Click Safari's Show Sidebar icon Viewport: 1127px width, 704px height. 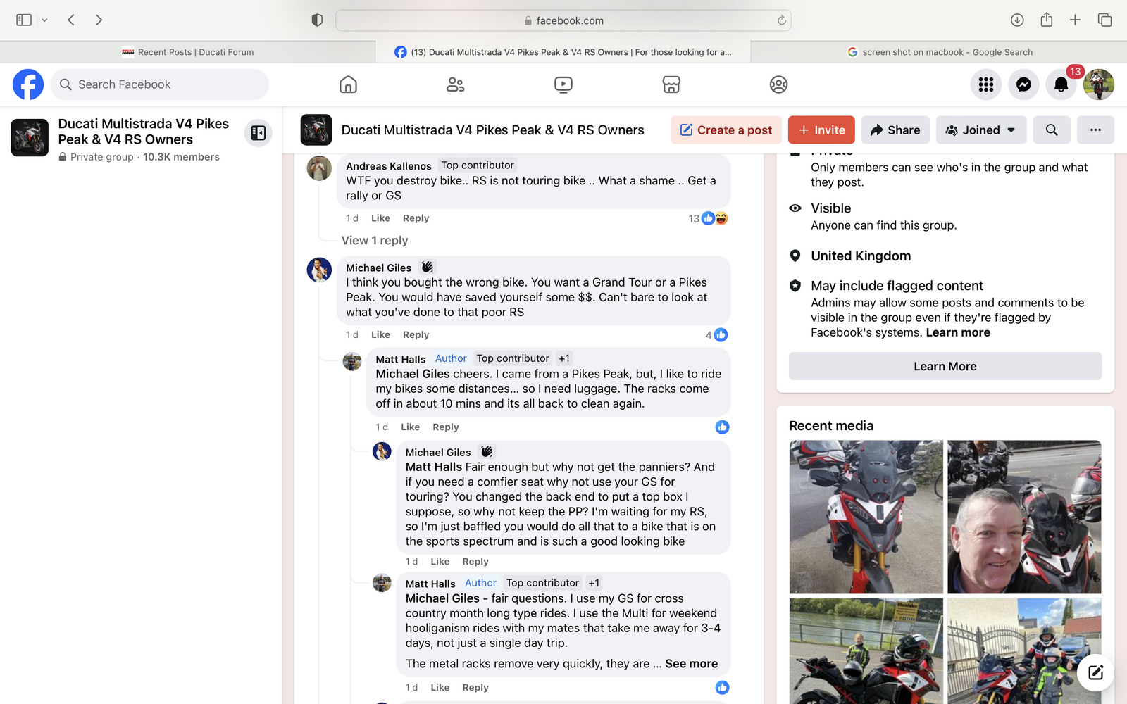point(24,20)
